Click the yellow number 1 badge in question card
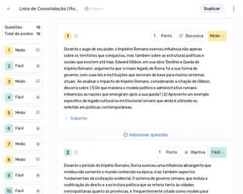This screenshot has height=194, width=243. pos(67,36)
